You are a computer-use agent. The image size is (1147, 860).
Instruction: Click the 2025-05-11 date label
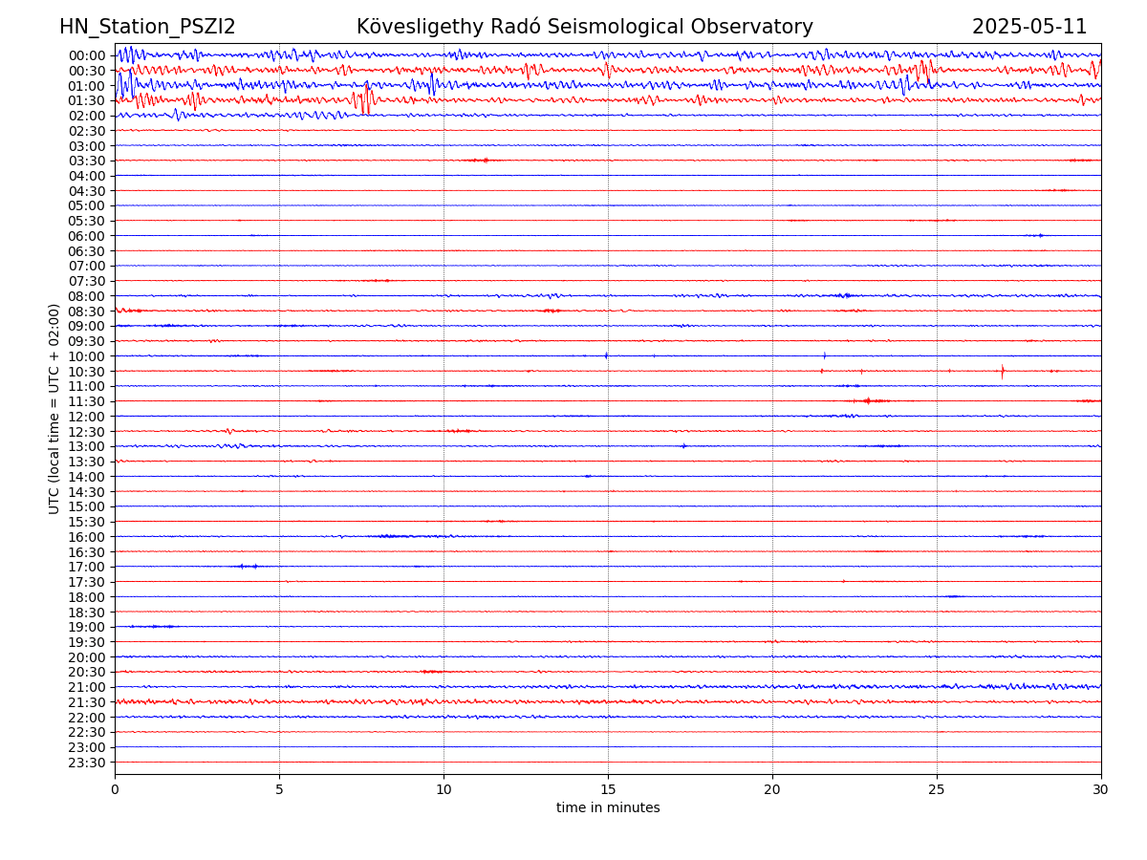point(1028,27)
